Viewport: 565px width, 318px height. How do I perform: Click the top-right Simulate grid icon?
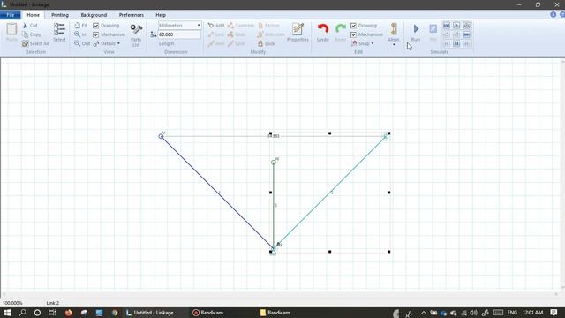(467, 26)
